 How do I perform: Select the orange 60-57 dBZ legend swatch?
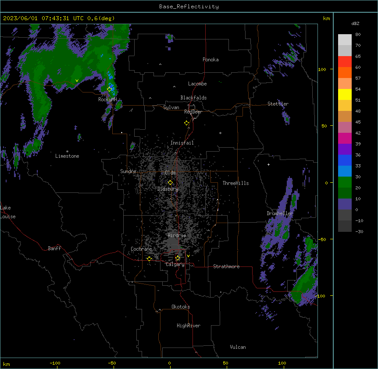345,72
